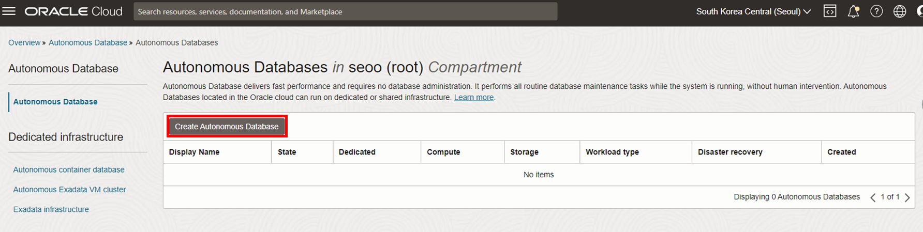The width and height of the screenshot is (923, 232).
Task: Open the Learn more link
Action: pos(474,97)
